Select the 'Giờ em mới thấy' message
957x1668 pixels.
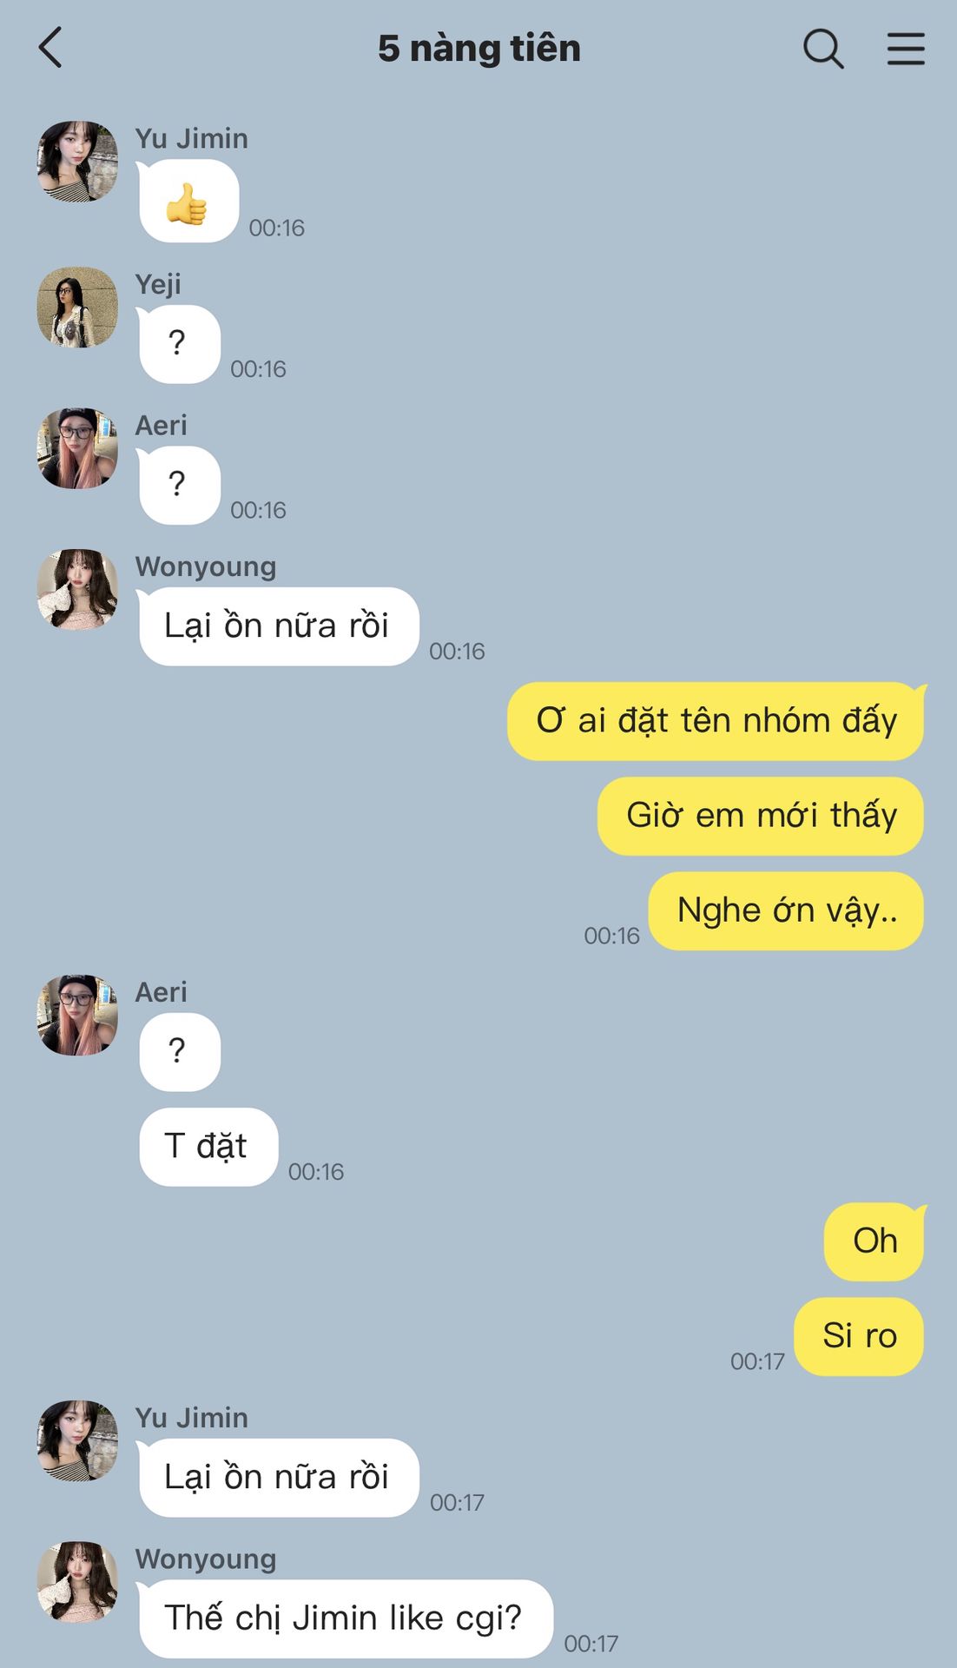[761, 816]
